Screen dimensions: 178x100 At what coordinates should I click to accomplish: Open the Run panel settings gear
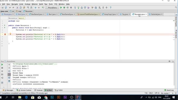(x=169, y=61)
